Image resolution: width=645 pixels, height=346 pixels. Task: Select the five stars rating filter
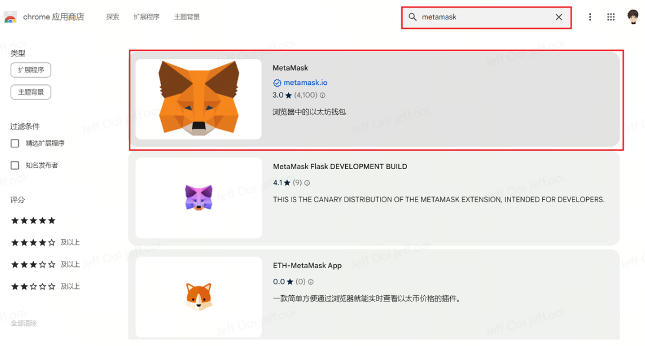coord(33,220)
